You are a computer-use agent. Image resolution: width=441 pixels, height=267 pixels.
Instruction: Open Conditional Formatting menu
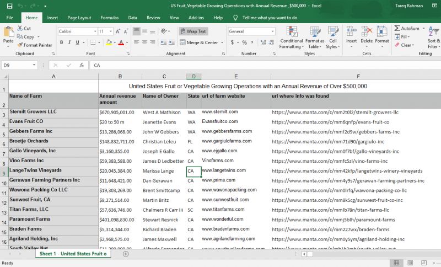click(292, 38)
